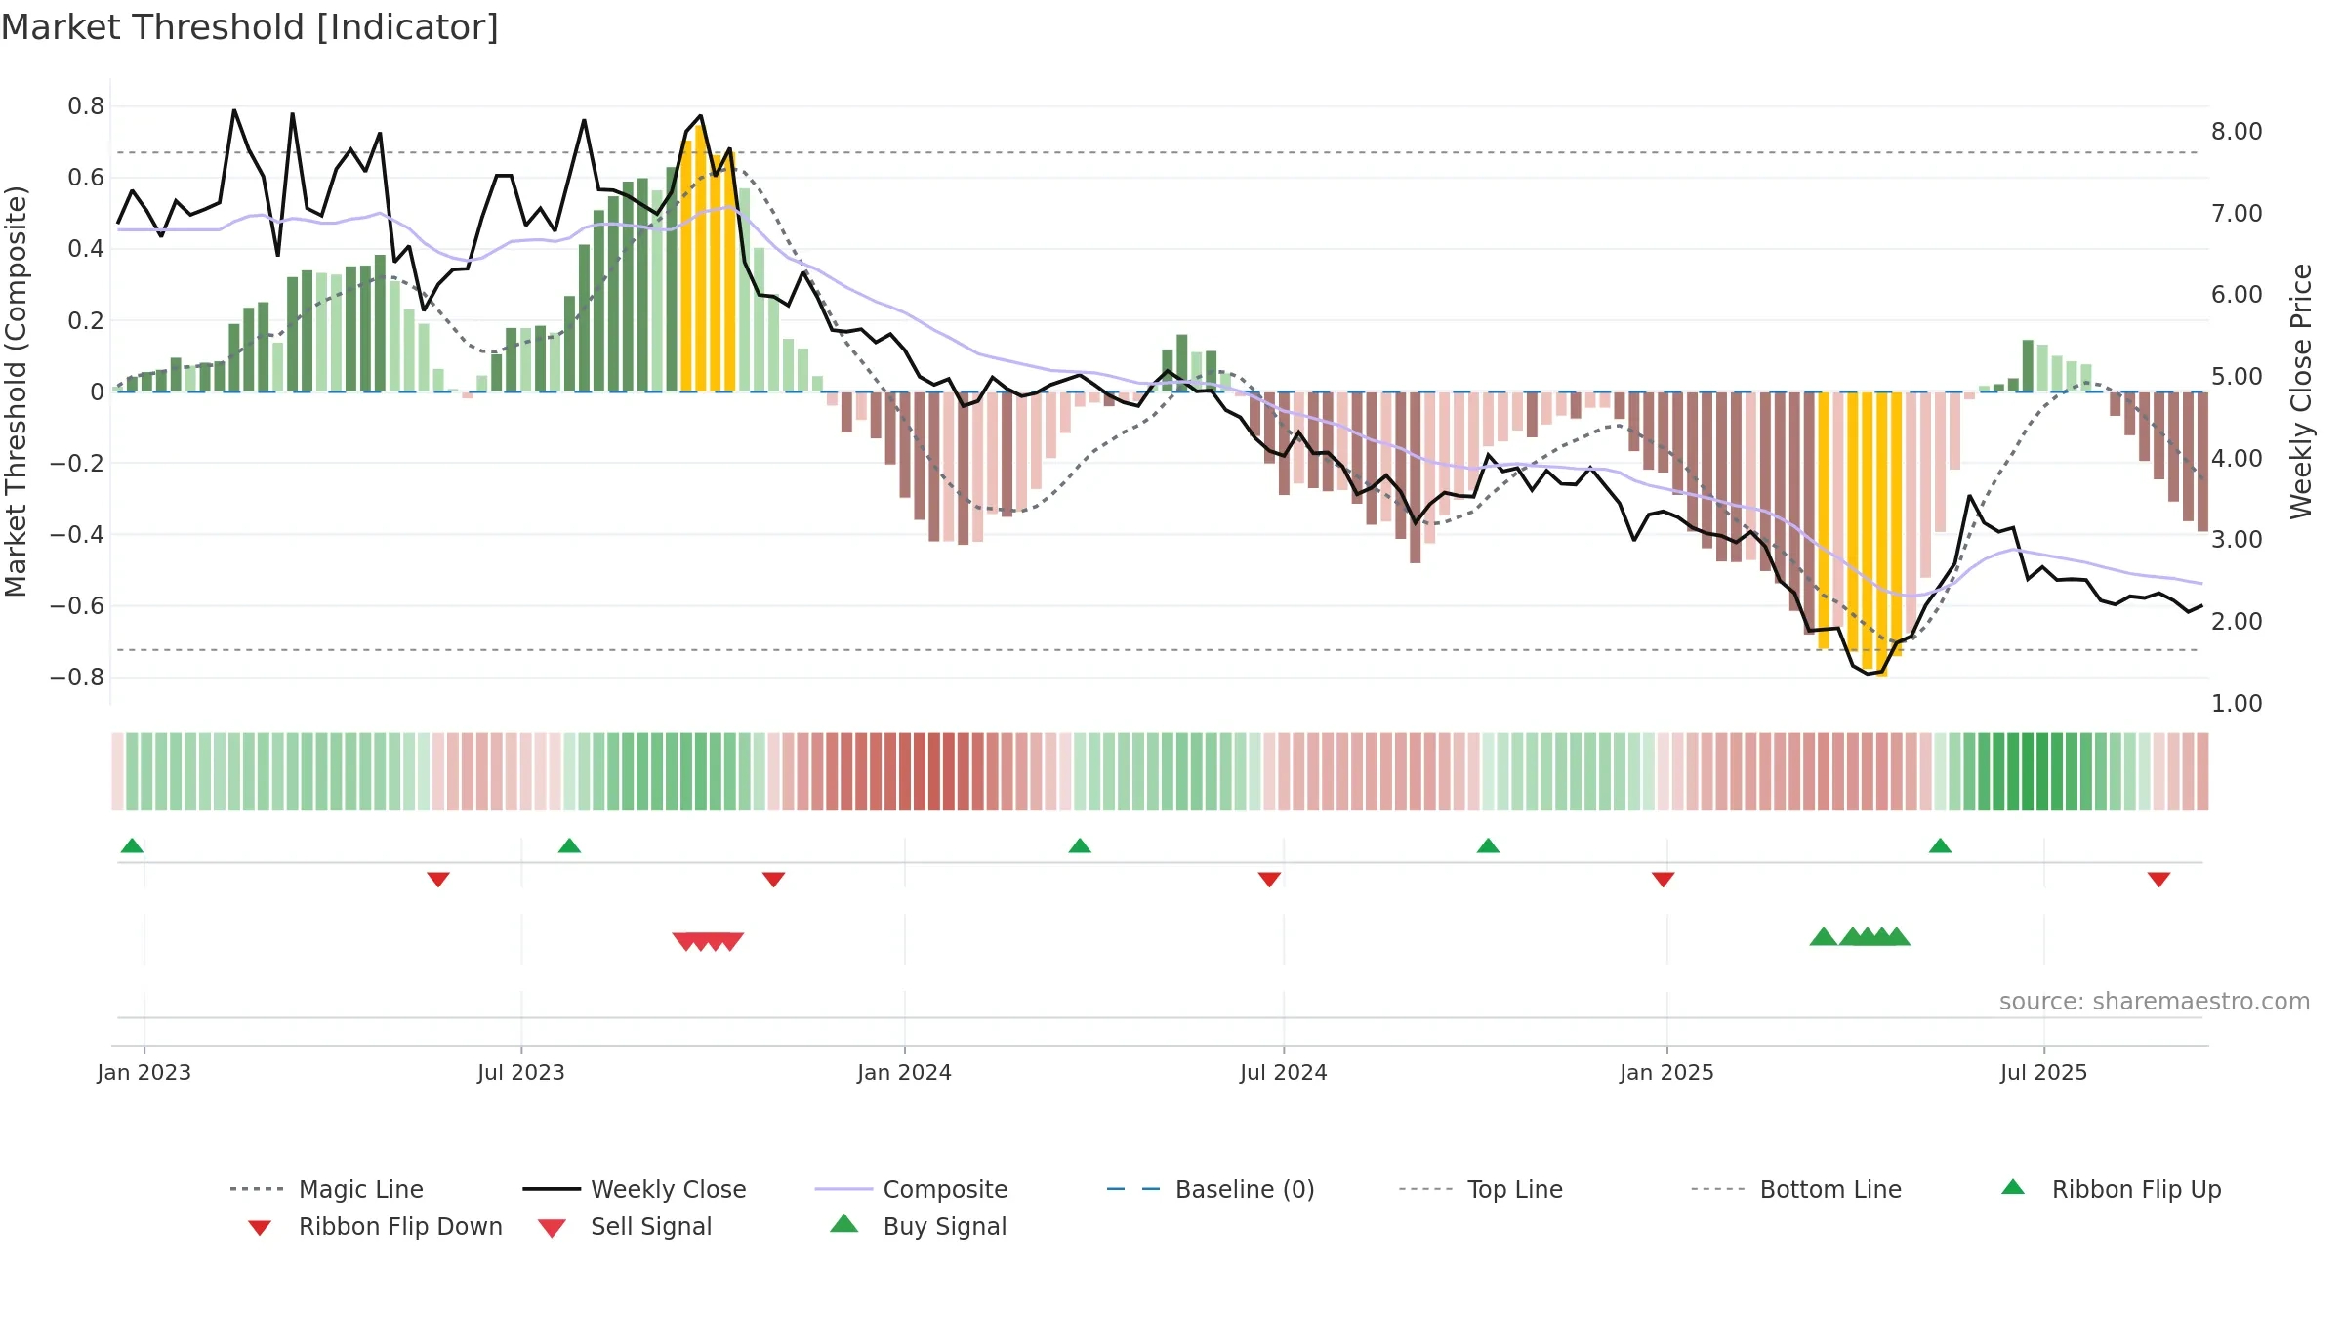2343x1318 pixels.
Task: Click the red Sell Signal legend triangle
Action: pos(552,1228)
